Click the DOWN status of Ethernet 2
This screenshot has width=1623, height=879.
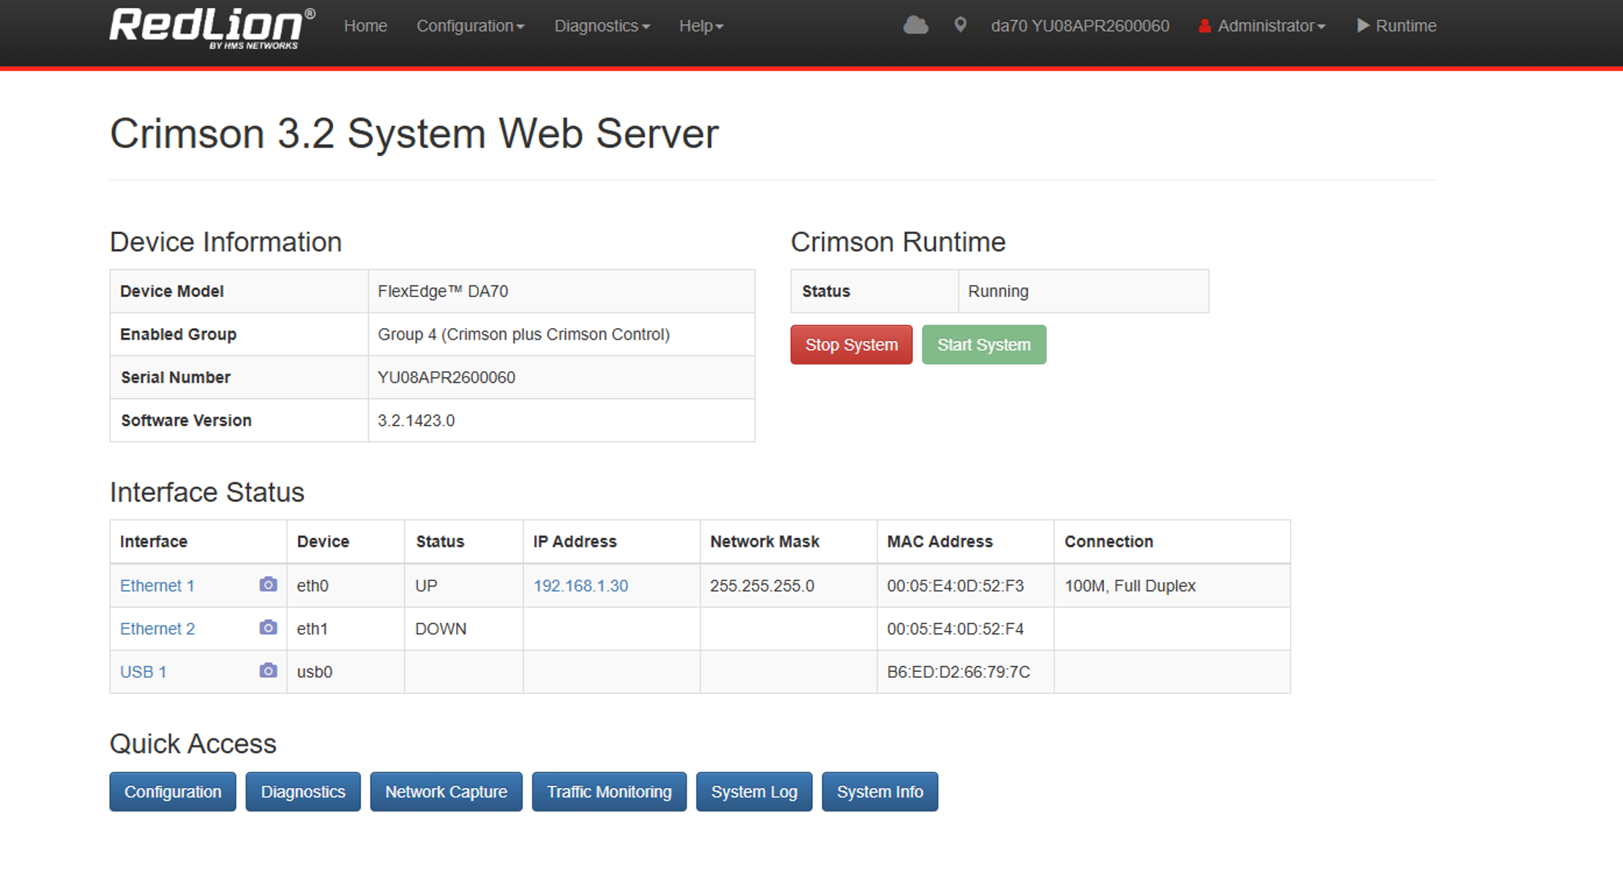[441, 629]
